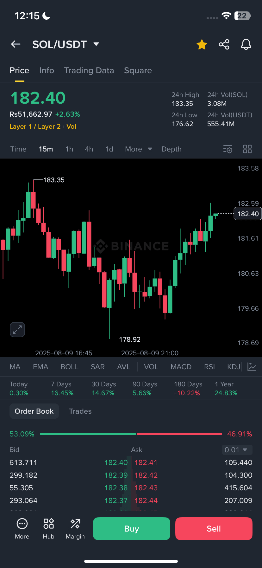The width and height of the screenshot is (262, 568).
Task: Open price alert bell icon
Action: (x=246, y=44)
